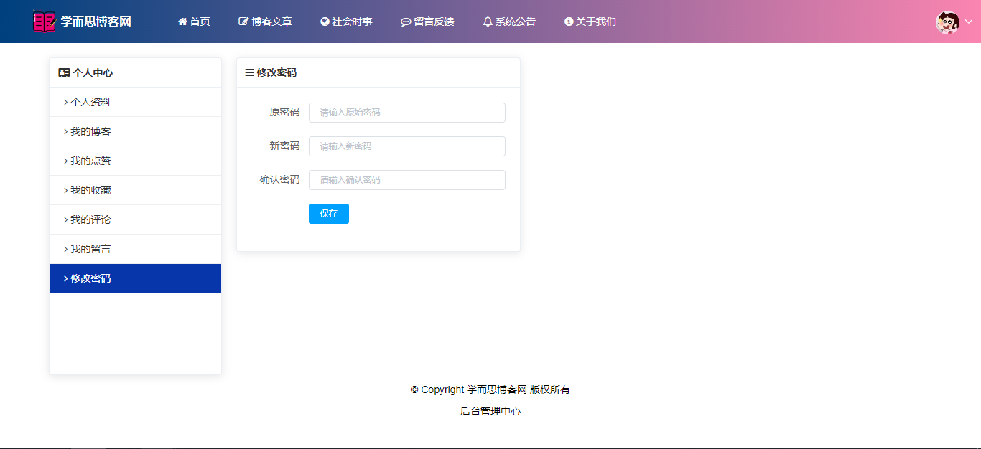The image size is (981, 449).
Task: Focus the 原密码 input field
Action: tap(406, 113)
